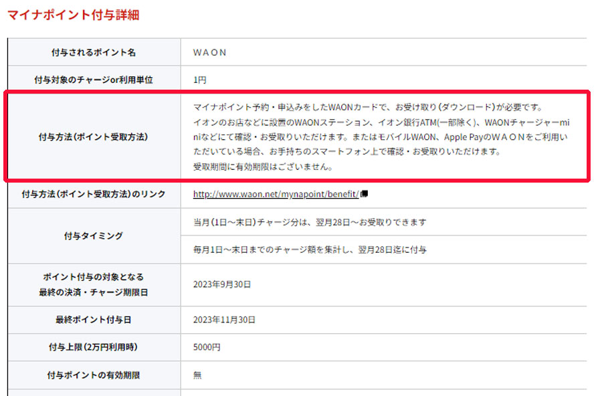Select the 最終ポイント付与日 label

pos(94,320)
